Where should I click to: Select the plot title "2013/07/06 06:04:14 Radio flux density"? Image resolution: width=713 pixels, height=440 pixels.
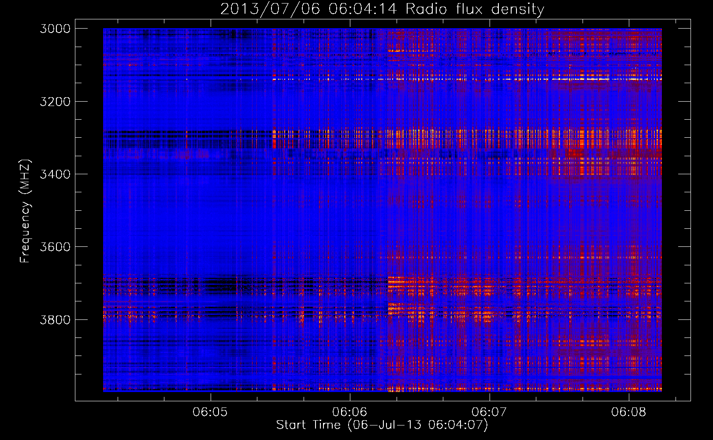(382, 9)
